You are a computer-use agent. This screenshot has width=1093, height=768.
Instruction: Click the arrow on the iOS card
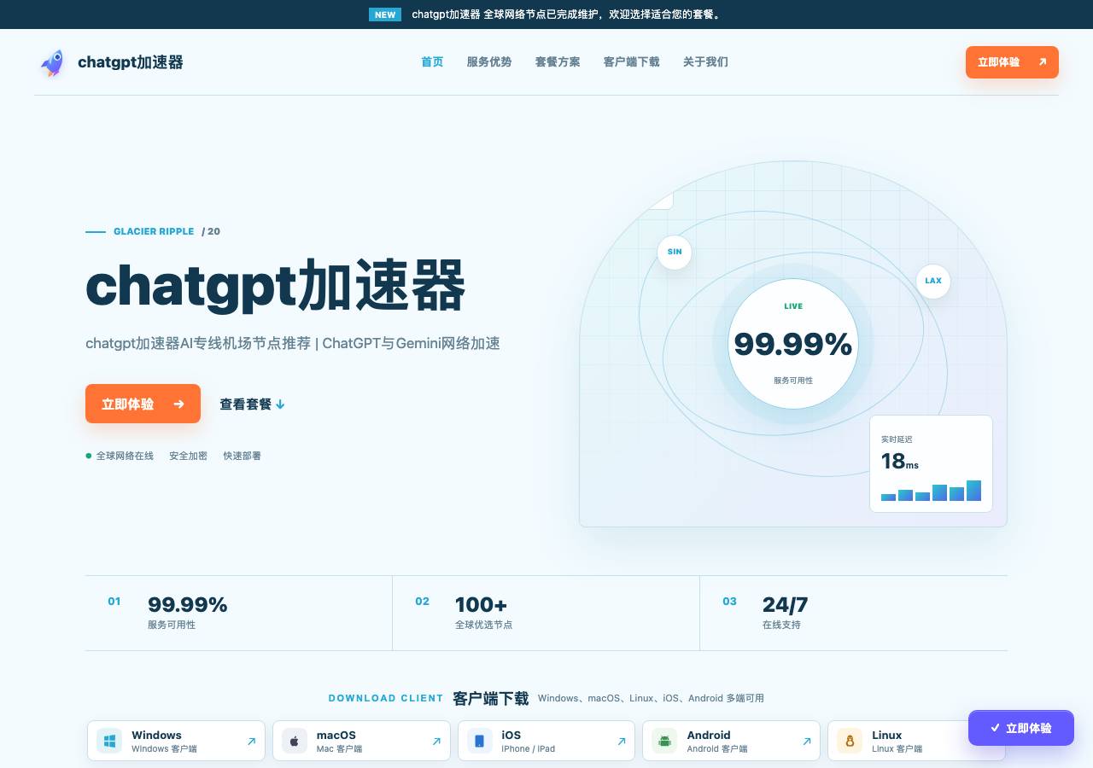[x=622, y=742]
